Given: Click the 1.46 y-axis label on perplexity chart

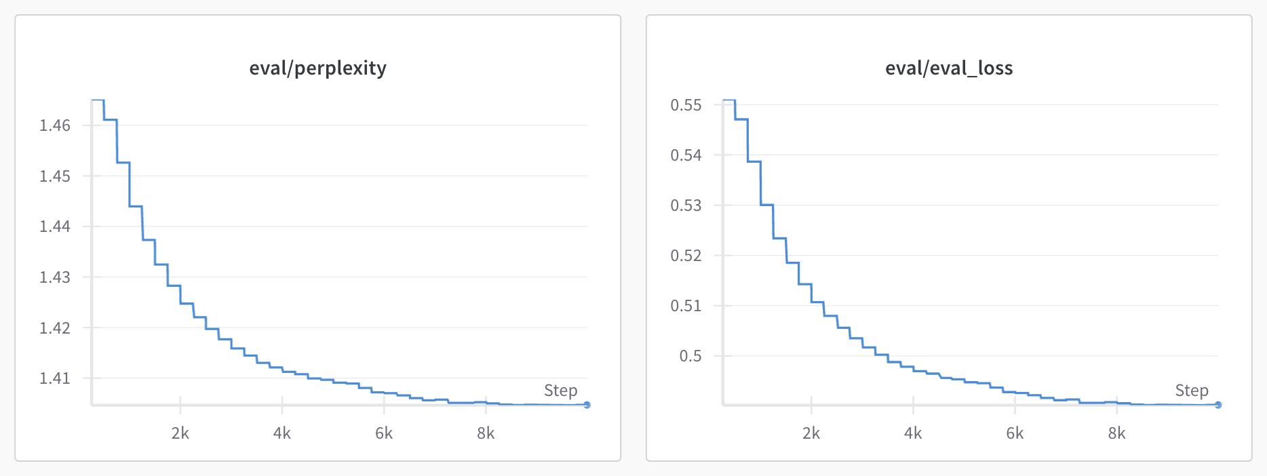Looking at the screenshot, I should (55, 125).
